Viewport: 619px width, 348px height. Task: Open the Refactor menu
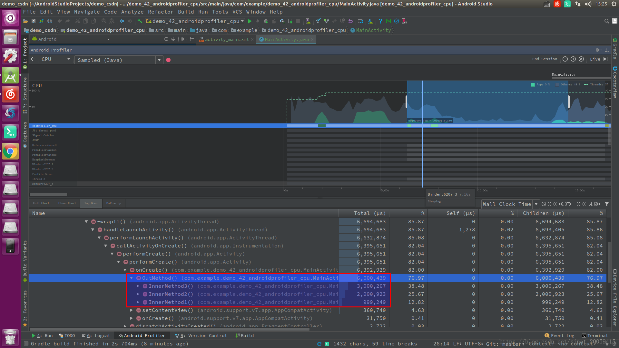coord(161,12)
